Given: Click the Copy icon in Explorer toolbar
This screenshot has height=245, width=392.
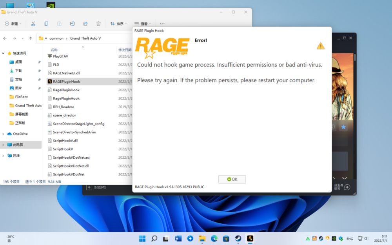Looking at the screenshot, I should 46,24.
